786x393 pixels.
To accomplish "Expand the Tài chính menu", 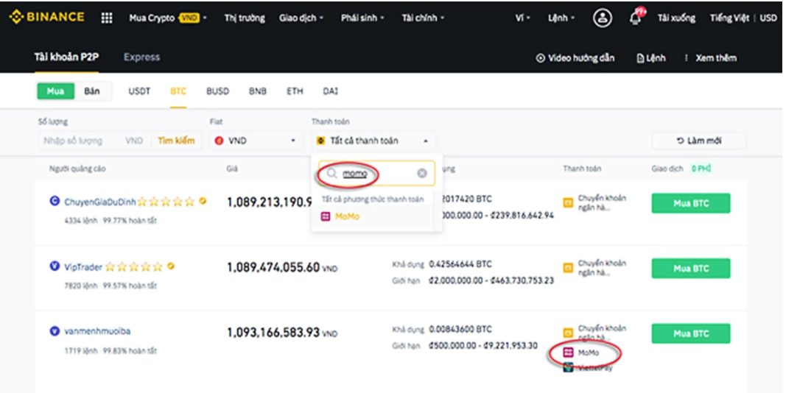I will pos(423,18).
